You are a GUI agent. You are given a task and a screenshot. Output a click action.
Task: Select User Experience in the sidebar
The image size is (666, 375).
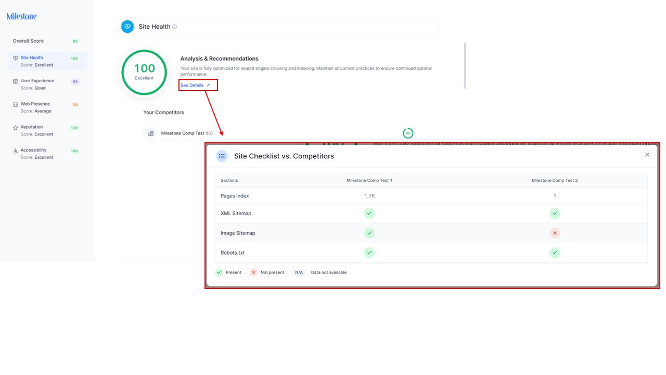[x=47, y=84]
